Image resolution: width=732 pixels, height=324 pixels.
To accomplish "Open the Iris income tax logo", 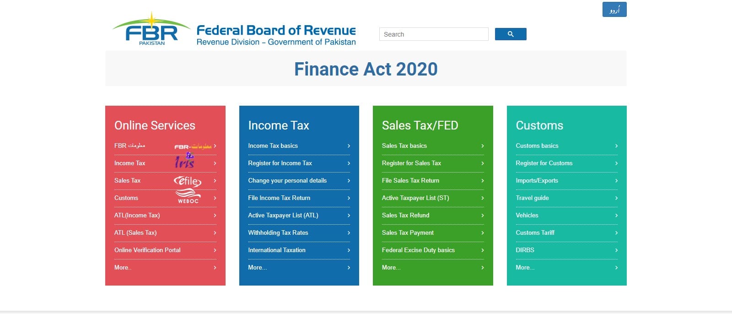I will (185, 162).
